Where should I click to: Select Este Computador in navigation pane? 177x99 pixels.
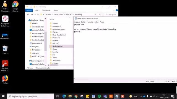point(37,61)
